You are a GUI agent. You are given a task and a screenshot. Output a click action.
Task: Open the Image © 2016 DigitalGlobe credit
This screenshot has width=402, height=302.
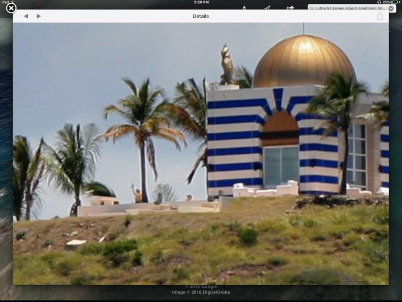(201, 292)
